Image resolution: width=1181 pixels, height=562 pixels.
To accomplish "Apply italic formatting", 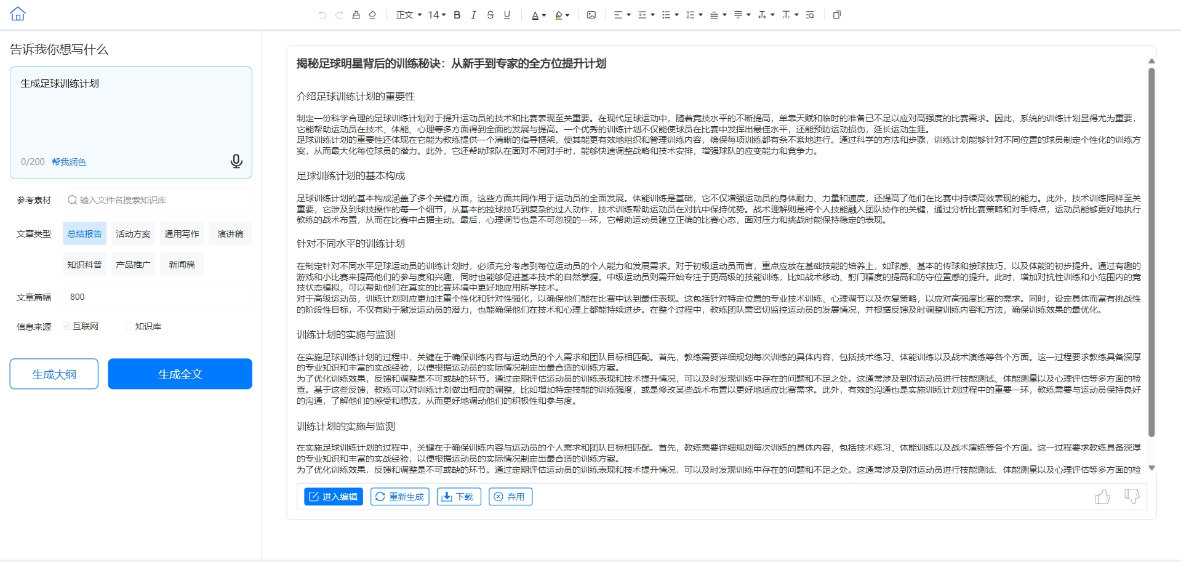I will click(473, 15).
